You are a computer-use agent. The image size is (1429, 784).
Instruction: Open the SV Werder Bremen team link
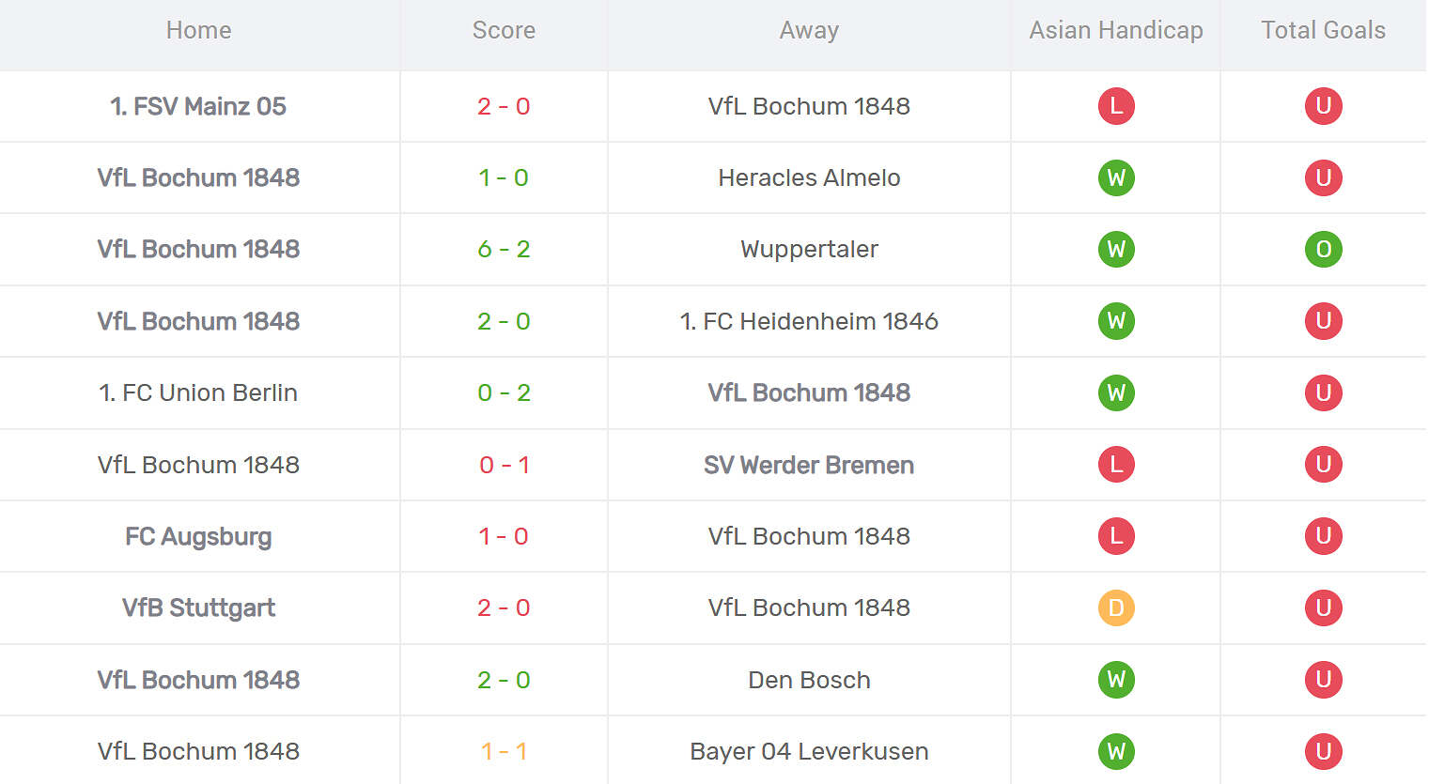tap(809, 465)
